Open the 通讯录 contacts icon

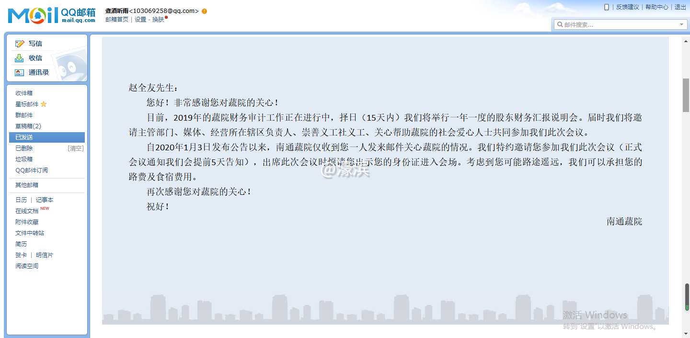click(x=19, y=73)
